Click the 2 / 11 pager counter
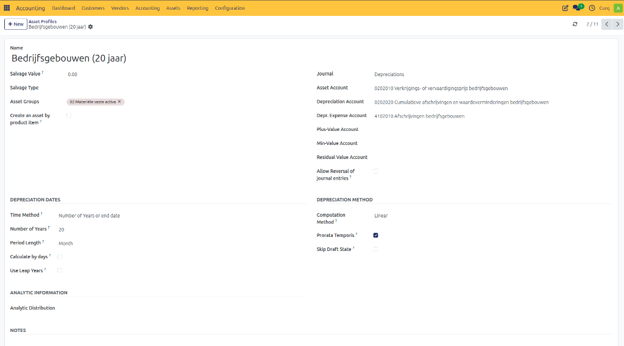 click(592, 24)
